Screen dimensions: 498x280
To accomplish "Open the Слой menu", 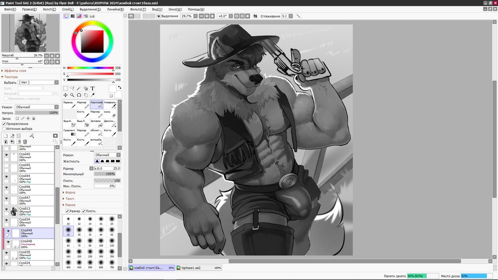I will (68, 9).
